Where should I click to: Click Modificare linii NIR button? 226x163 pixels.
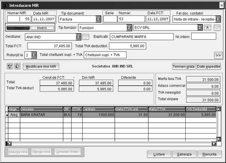point(41,67)
